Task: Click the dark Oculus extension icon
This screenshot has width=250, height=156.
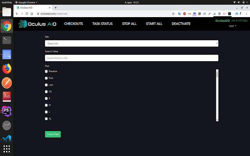Action: click(229, 14)
